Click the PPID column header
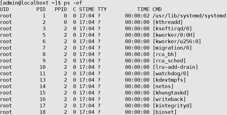 [x=61, y=9]
